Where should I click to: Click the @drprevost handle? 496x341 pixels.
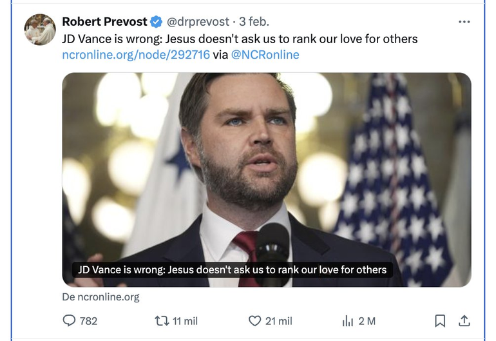pos(198,23)
